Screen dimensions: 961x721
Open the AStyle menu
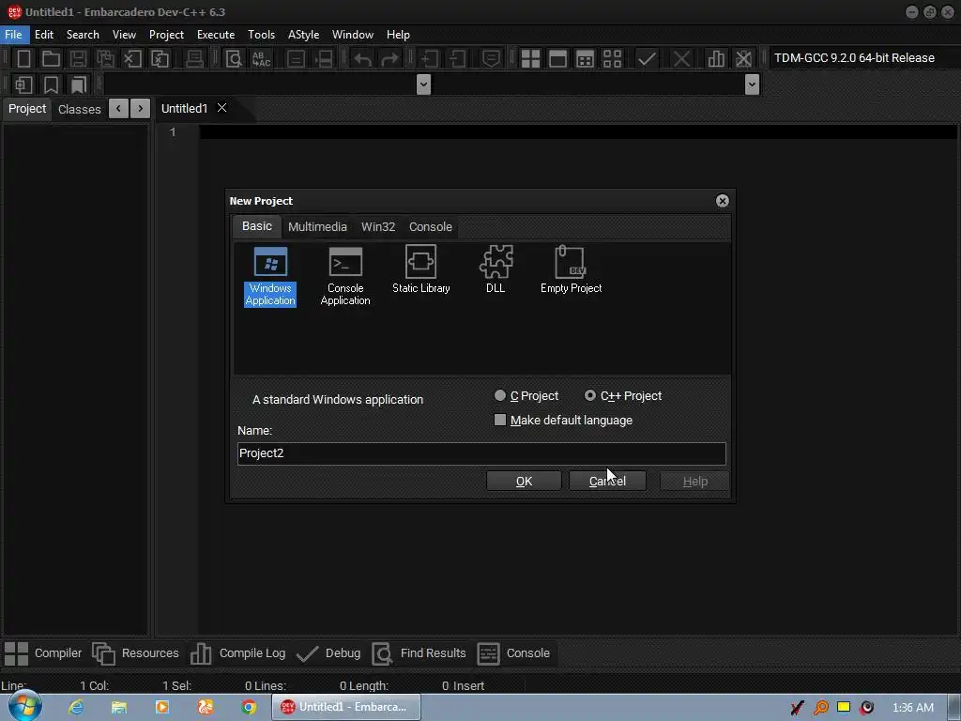pos(303,35)
